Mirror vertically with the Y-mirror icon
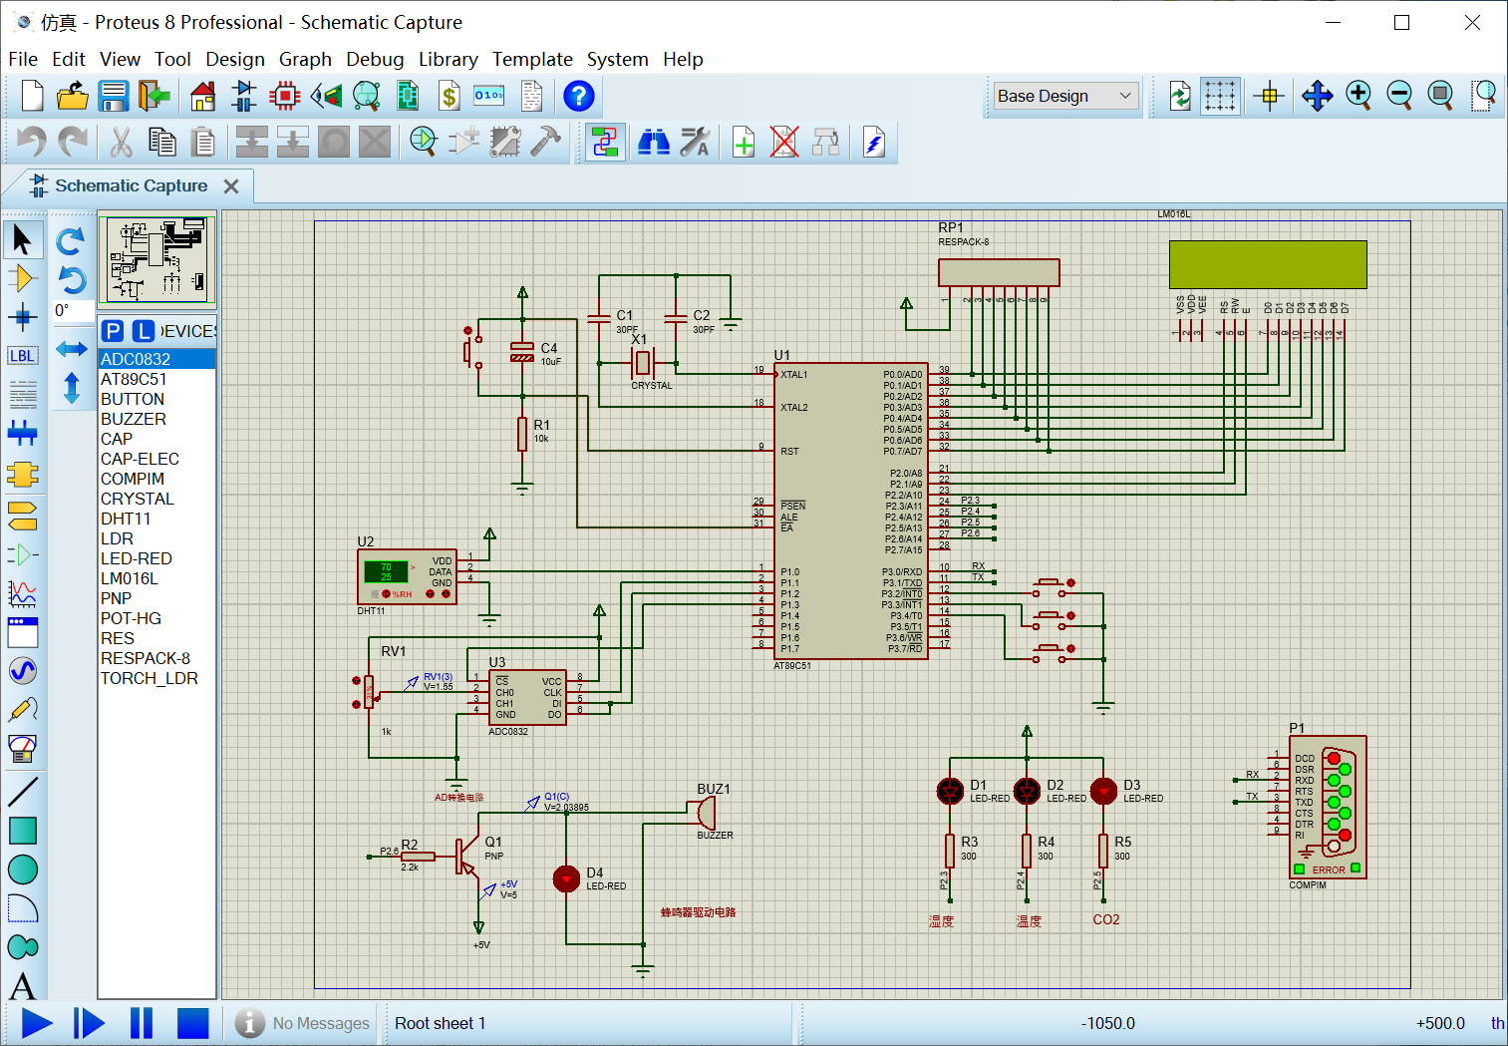The image size is (1508, 1046). point(71,387)
